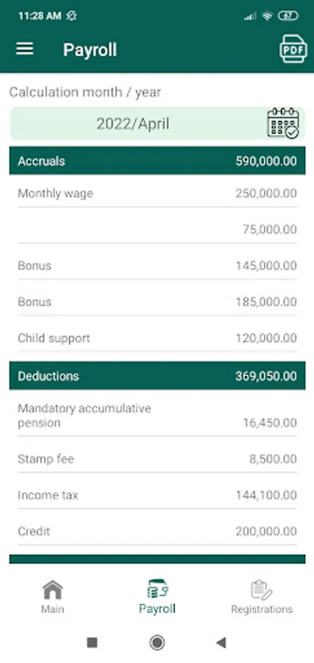This screenshot has height=663, width=314.
Task: Select the 2022/April month field
Action: coord(157,124)
